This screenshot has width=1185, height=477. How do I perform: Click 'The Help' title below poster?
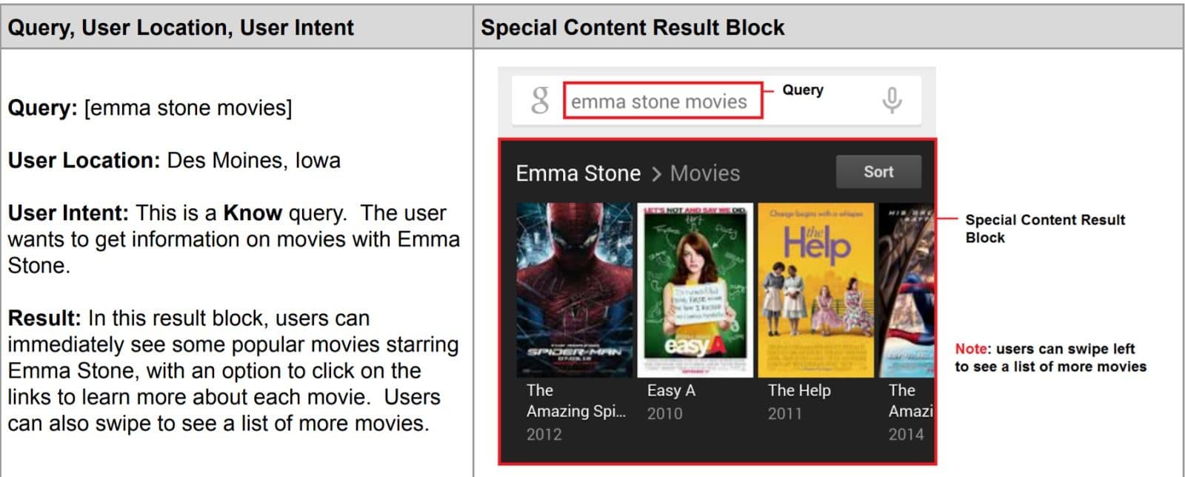tap(799, 390)
